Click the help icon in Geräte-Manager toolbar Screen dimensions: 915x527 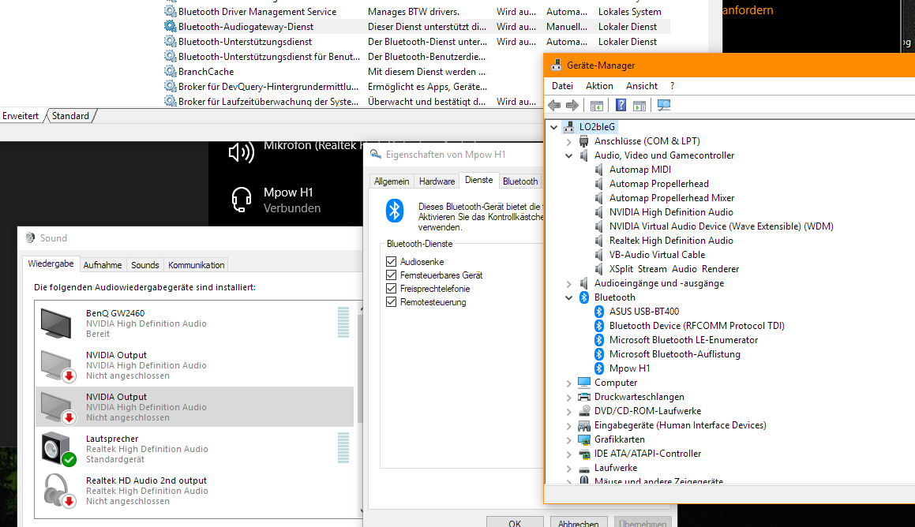[x=621, y=105]
